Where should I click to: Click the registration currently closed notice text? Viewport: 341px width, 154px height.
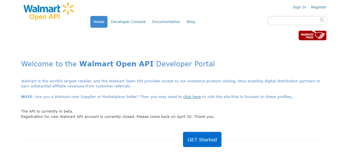point(118,117)
